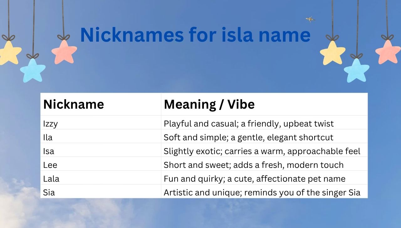
Task: Click the blue hanging star on the right side
Action: [357, 70]
